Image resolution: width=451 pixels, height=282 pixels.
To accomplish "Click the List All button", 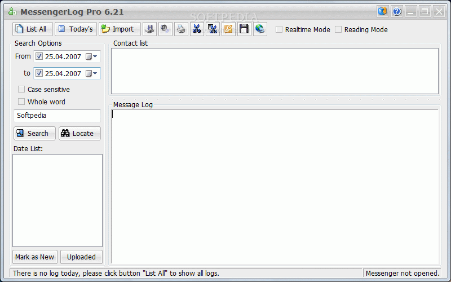I will [33, 29].
